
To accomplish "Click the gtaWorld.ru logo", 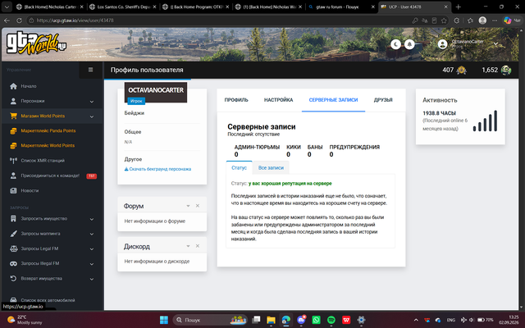I will click(x=36, y=43).
